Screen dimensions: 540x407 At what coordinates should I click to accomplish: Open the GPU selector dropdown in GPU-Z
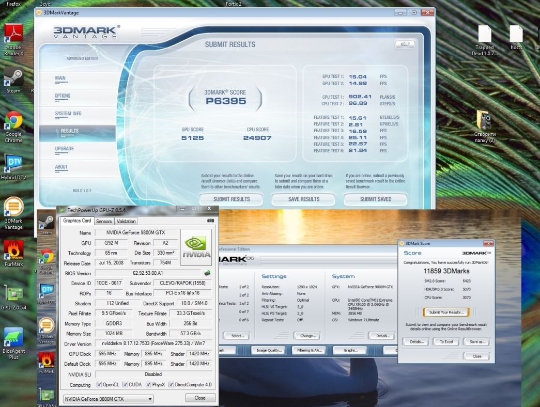[109, 399]
